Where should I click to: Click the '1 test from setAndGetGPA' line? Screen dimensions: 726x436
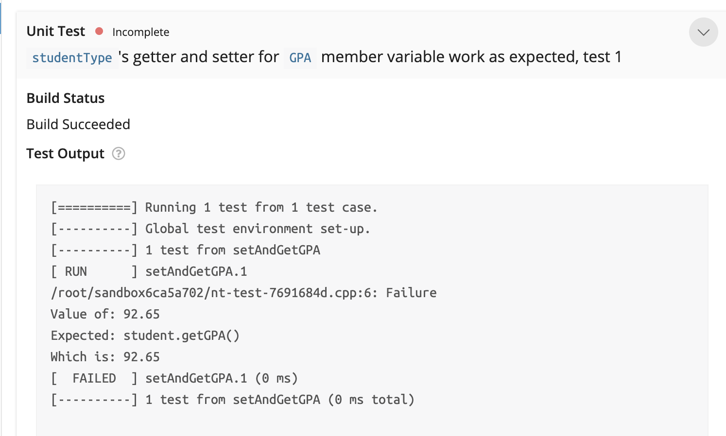(x=185, y=250)
